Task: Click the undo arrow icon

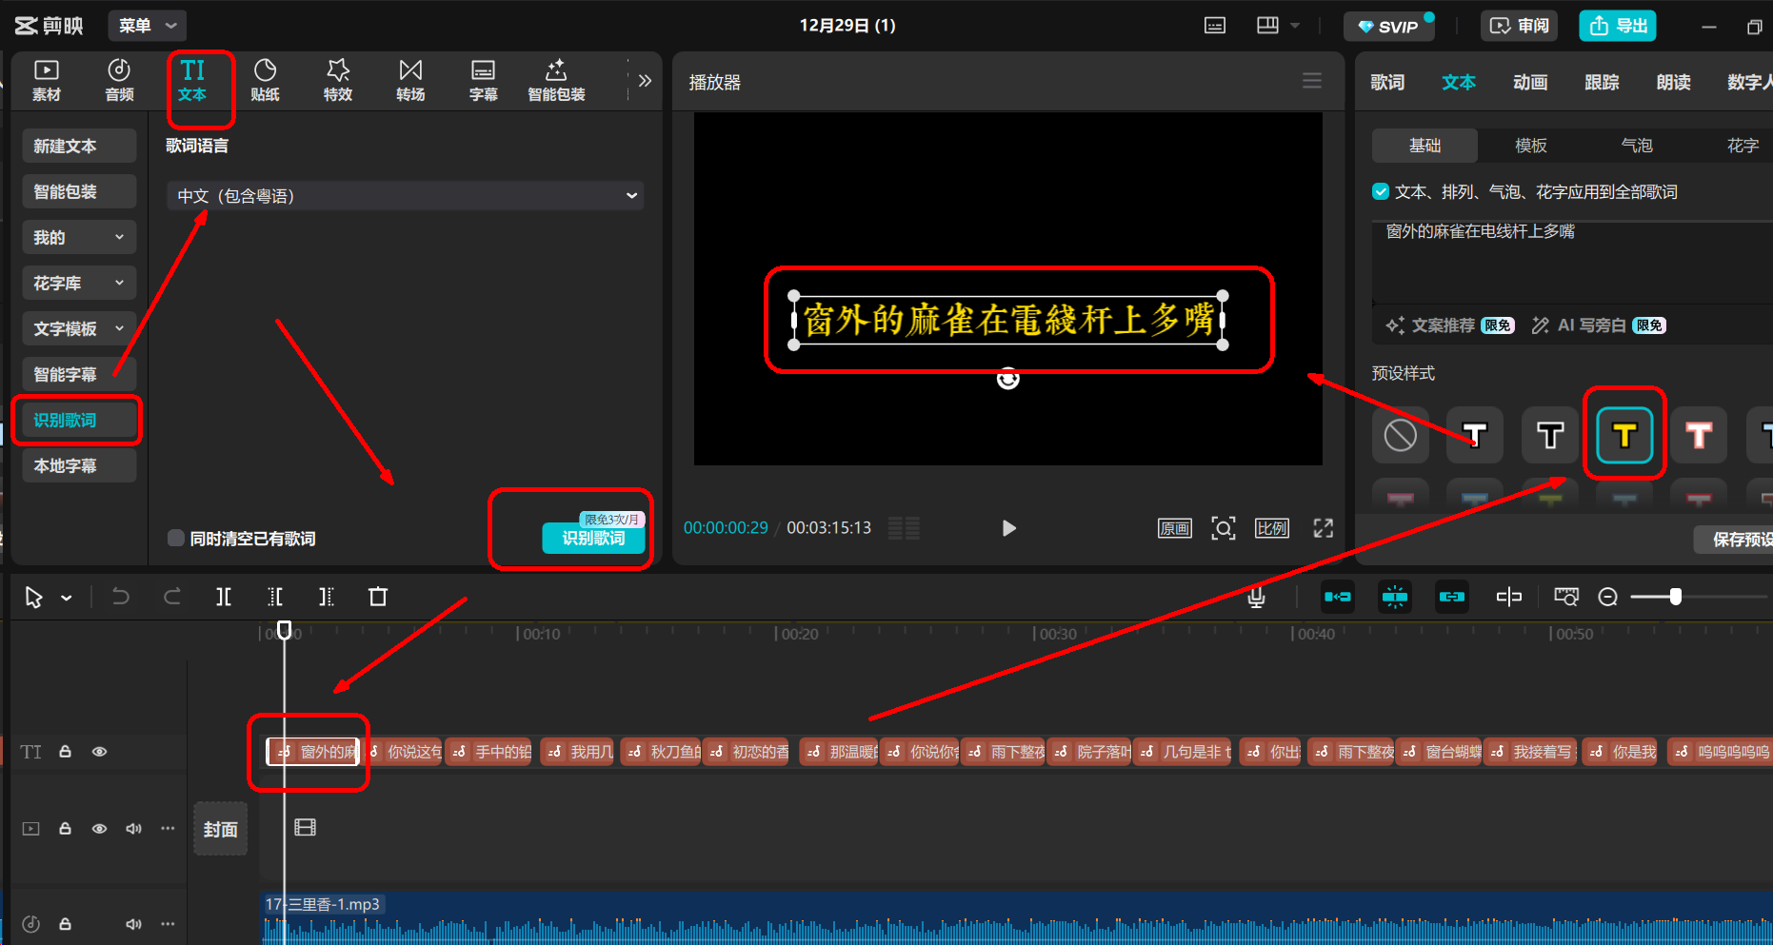Action: point(121,597)
